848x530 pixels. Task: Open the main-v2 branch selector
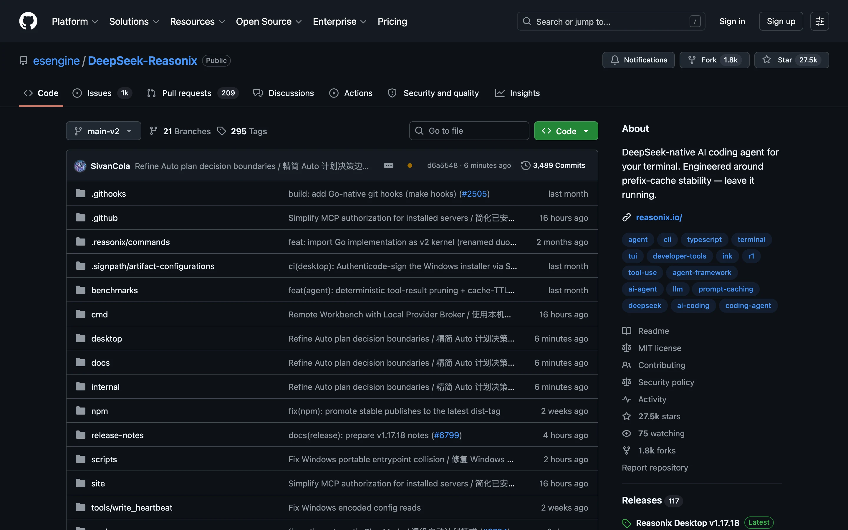tap(104, 131)
